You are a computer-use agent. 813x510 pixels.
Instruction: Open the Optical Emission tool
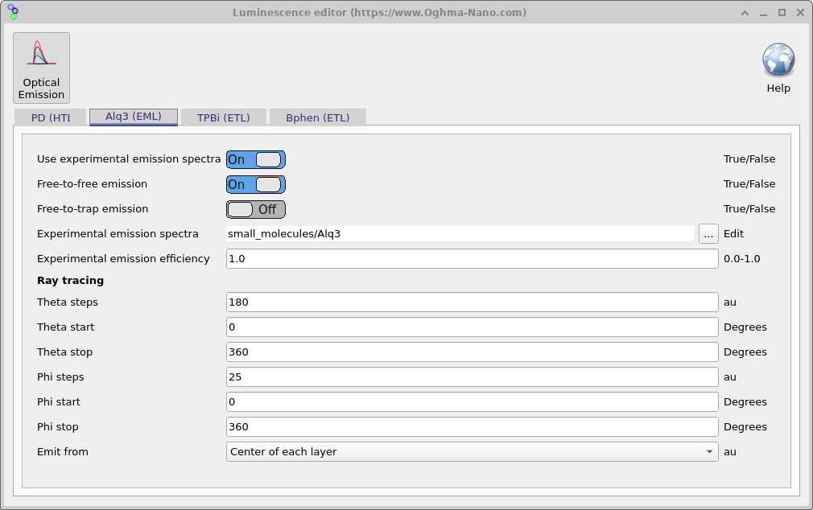tap(41, 68)
